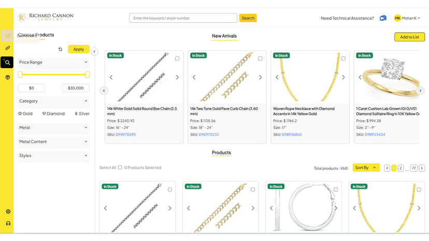Show previous image of Pave Curb Chain

(x=194, y=78)
